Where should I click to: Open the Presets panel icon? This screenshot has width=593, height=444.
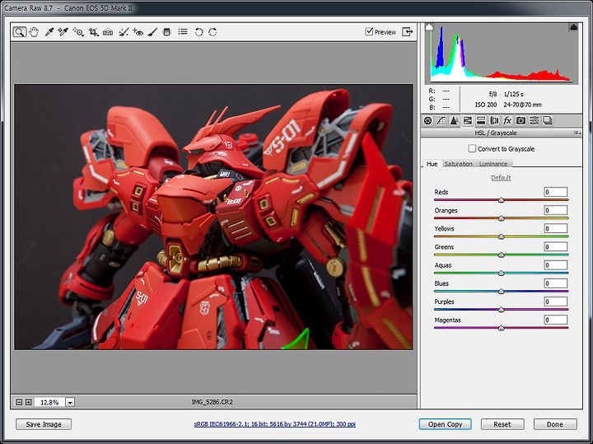534,120
